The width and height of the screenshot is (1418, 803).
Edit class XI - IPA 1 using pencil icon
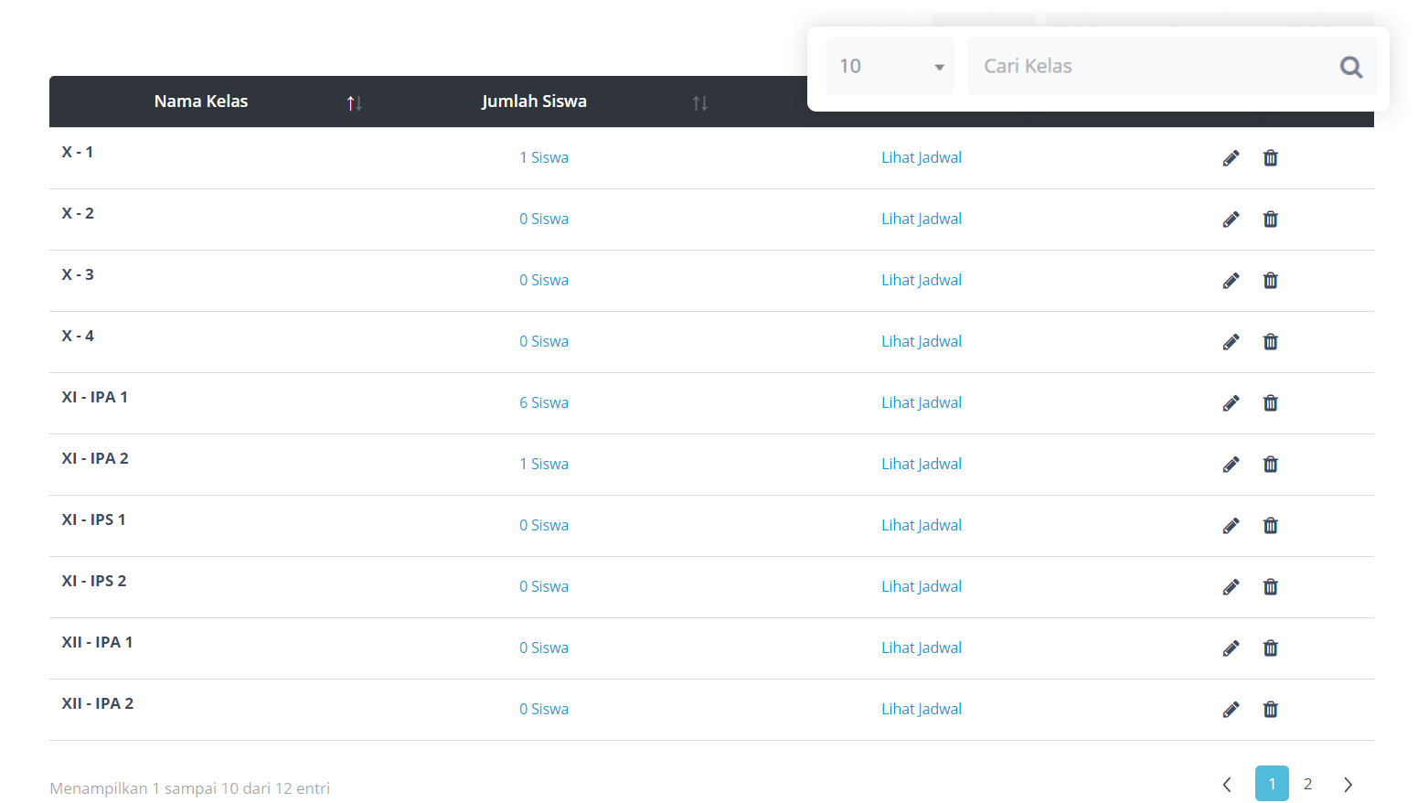tap(1231, 403)
